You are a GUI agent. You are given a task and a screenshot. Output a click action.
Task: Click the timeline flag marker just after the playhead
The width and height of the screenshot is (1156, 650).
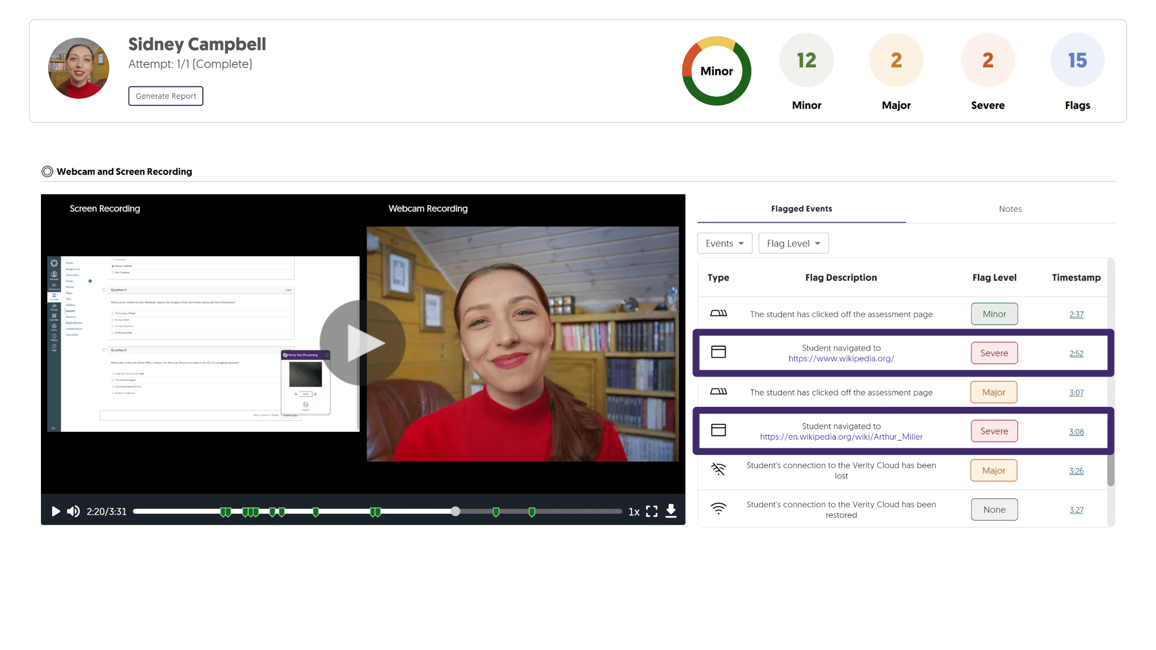(496, 512)
